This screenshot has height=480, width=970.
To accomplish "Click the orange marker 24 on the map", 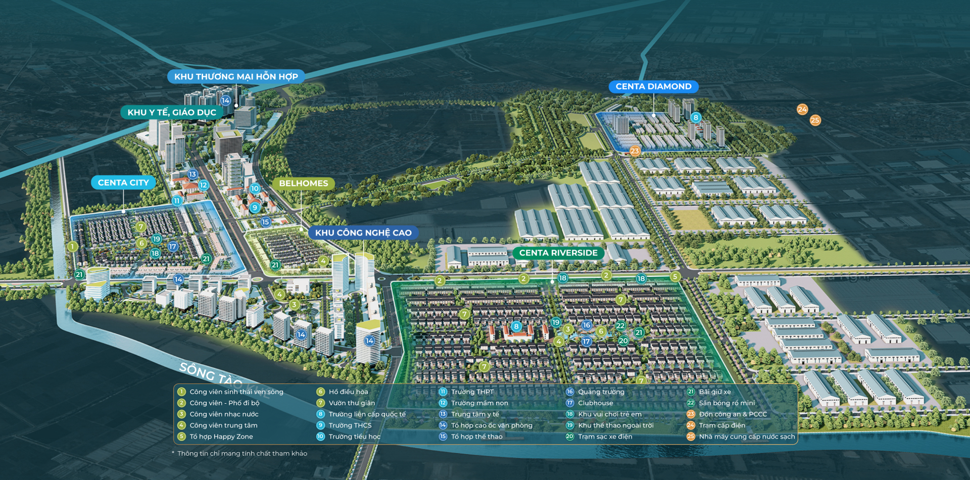I will [x=802, y=109].
